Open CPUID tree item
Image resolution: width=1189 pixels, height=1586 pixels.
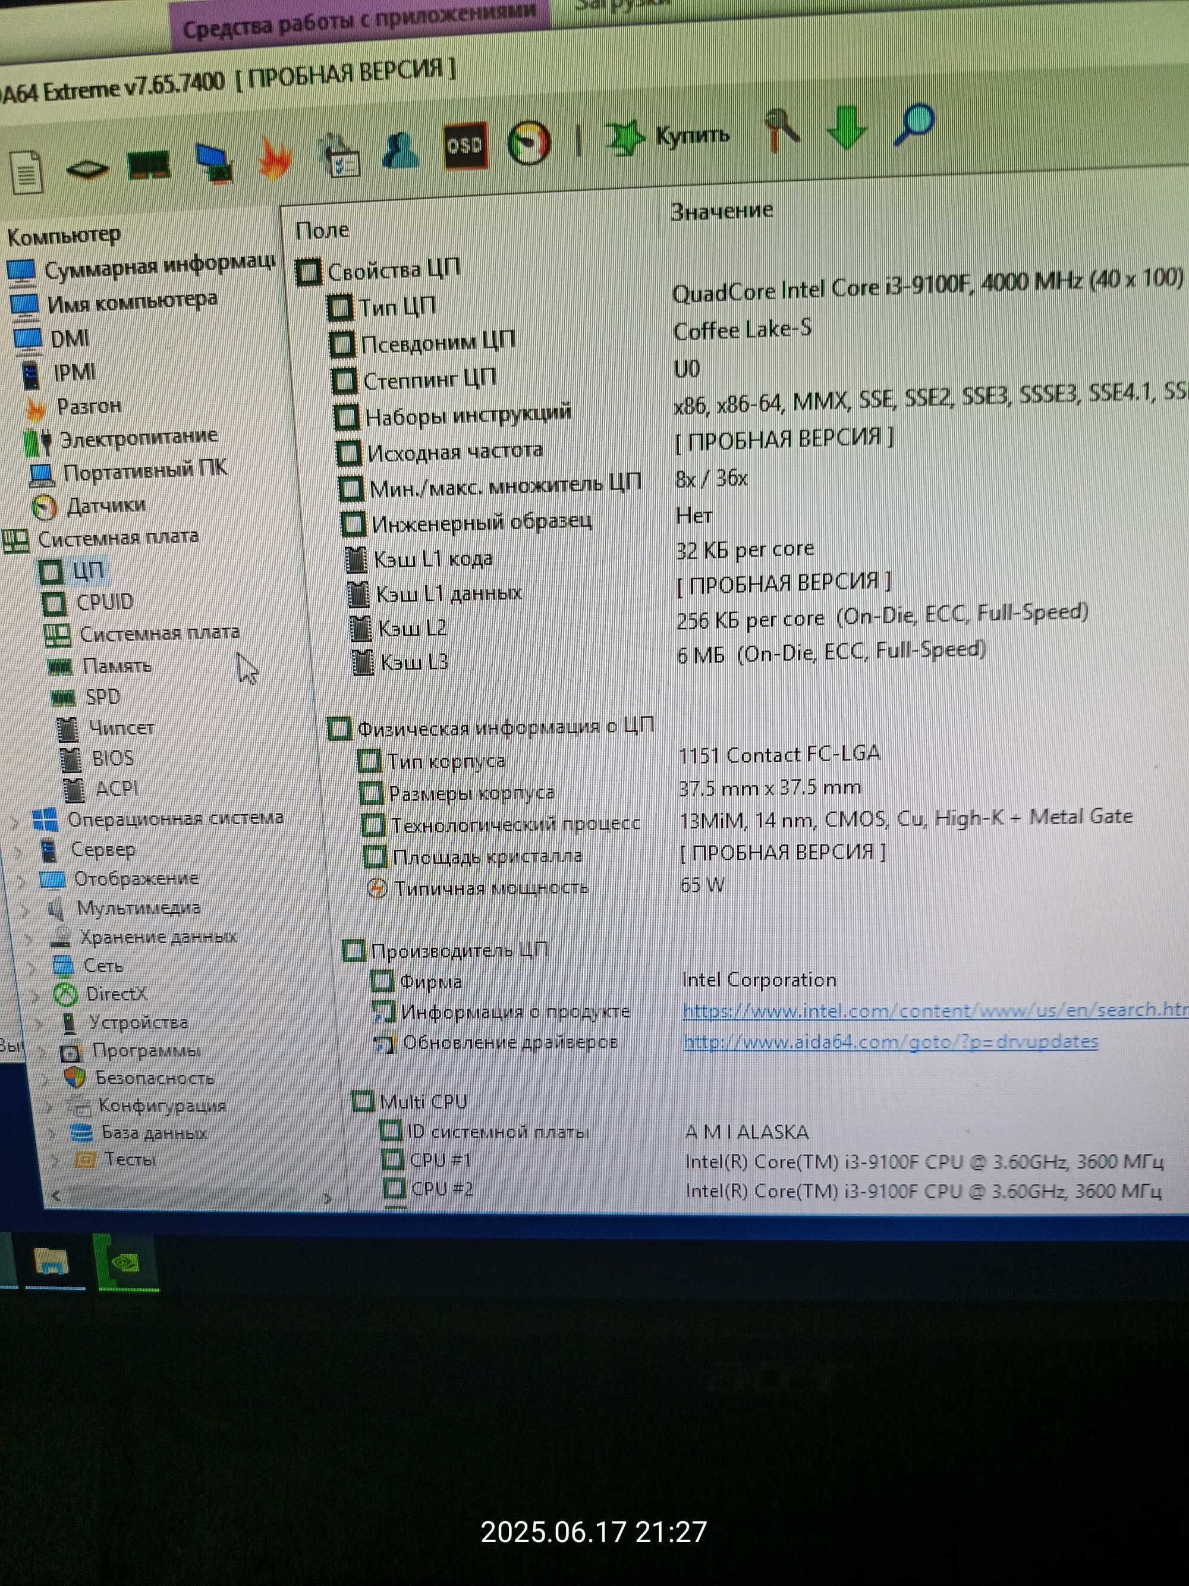pos(87,602)
